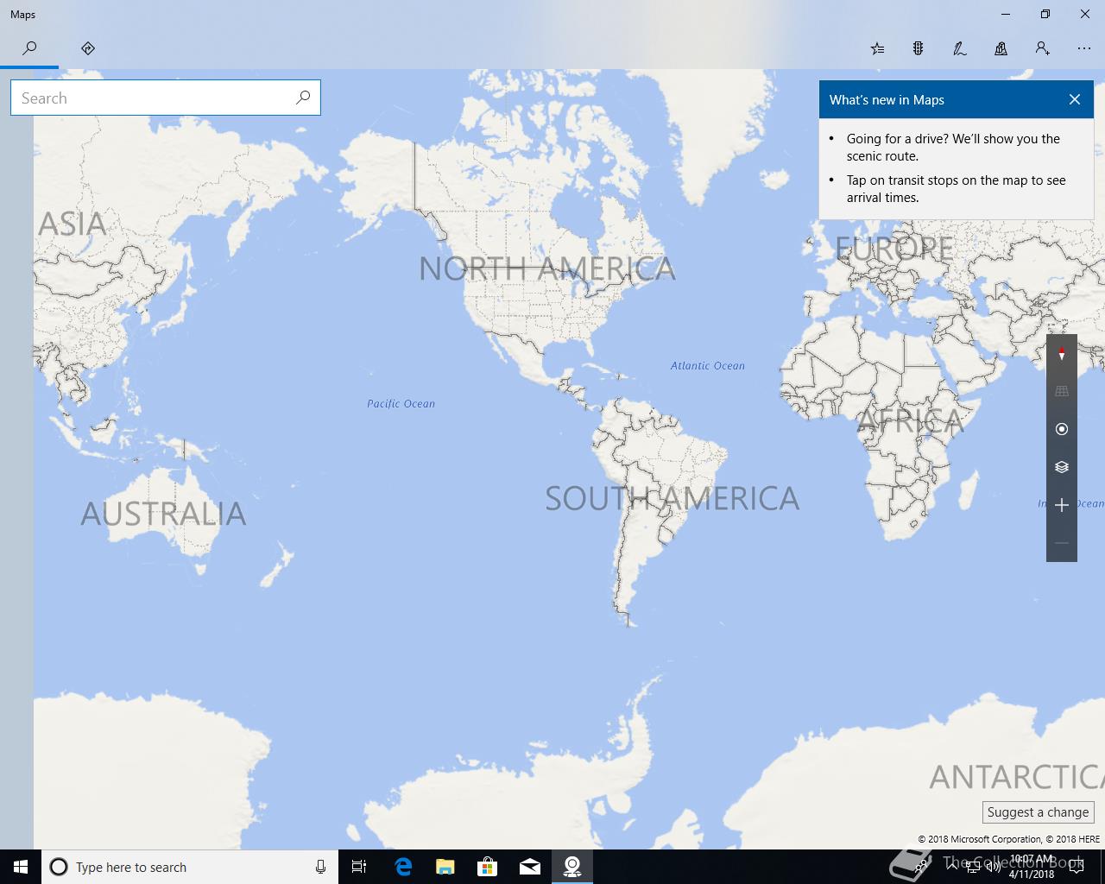
Task: Click the sign-in person icon
Action: tap(1043, 48)
